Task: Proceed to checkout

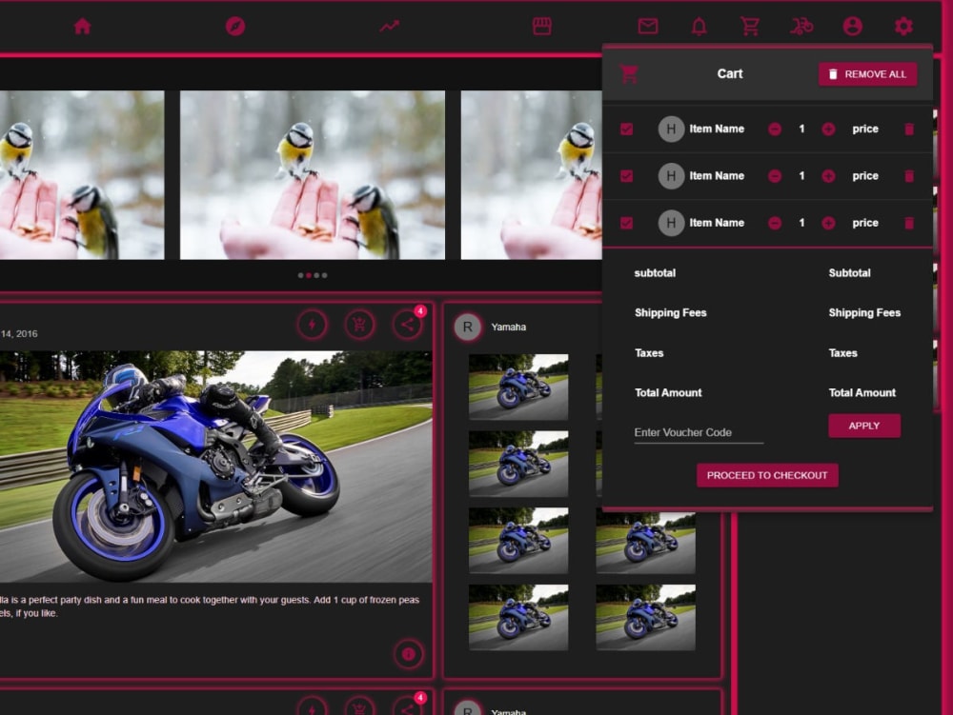Action: pos(767,475)
